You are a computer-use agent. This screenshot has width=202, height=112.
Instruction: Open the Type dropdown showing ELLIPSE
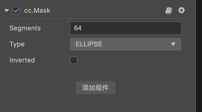point(125,44)
